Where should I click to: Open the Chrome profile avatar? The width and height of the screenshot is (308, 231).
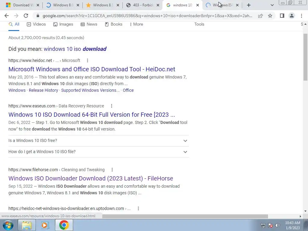(x=292, y=16)
